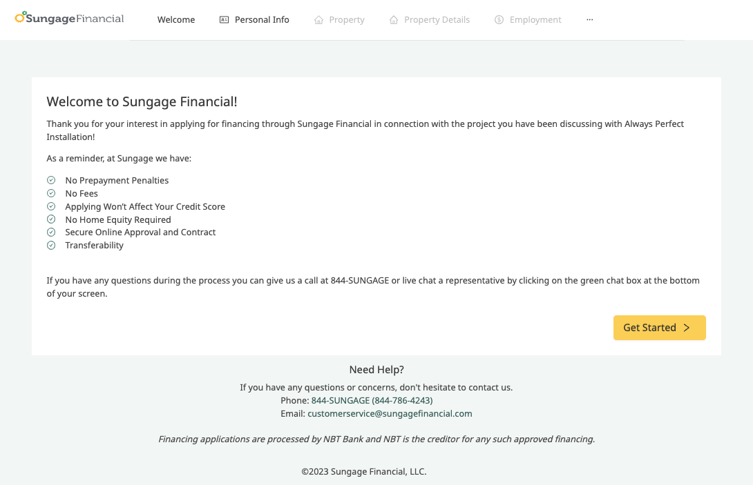Click the Sungage Financial logo
This screenshot has width=753, height=485.
tap(69, 19)
